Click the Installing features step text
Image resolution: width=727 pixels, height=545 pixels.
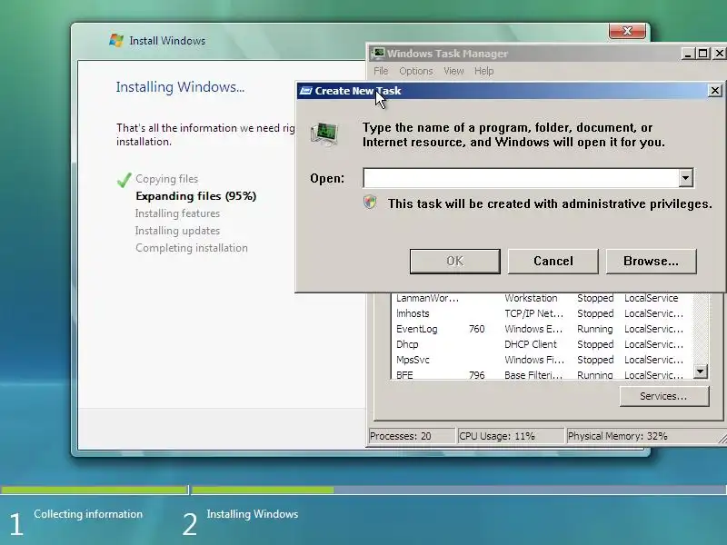click(x=177, y=213)
